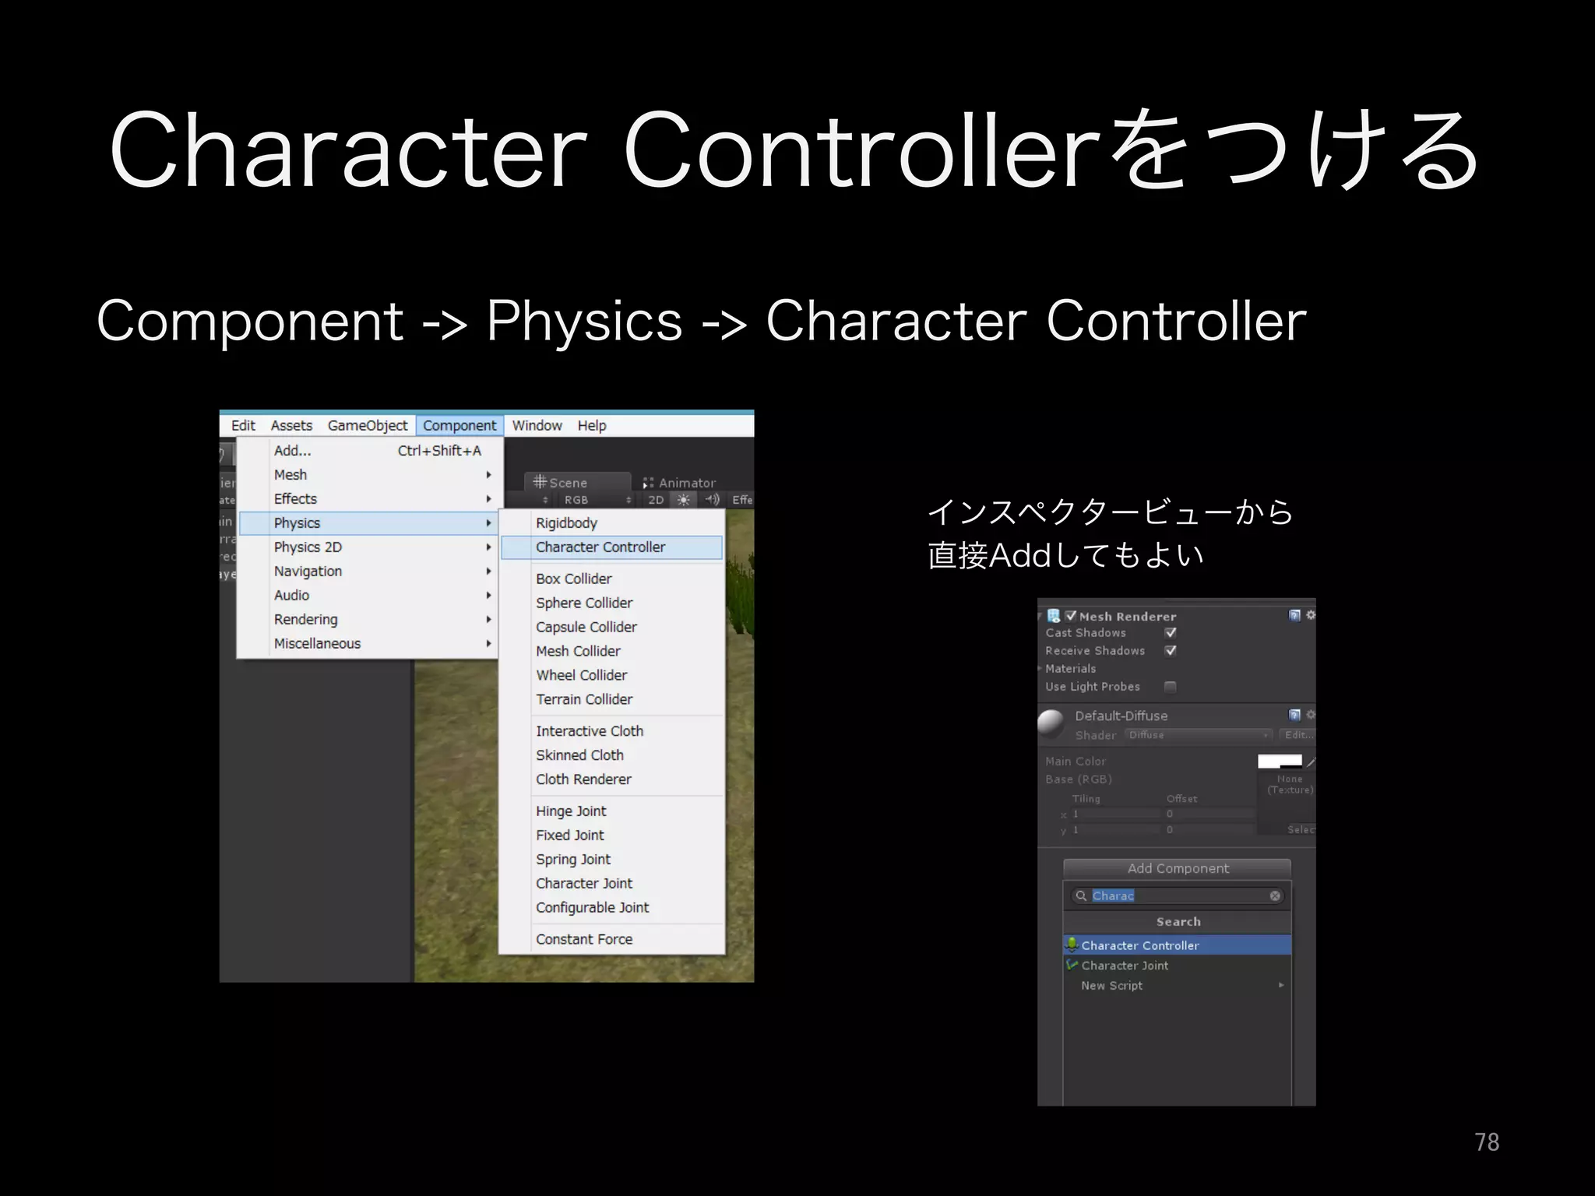Open the Edit menu
Viewport: 1595px width, 1196px height.
(243, 426)
